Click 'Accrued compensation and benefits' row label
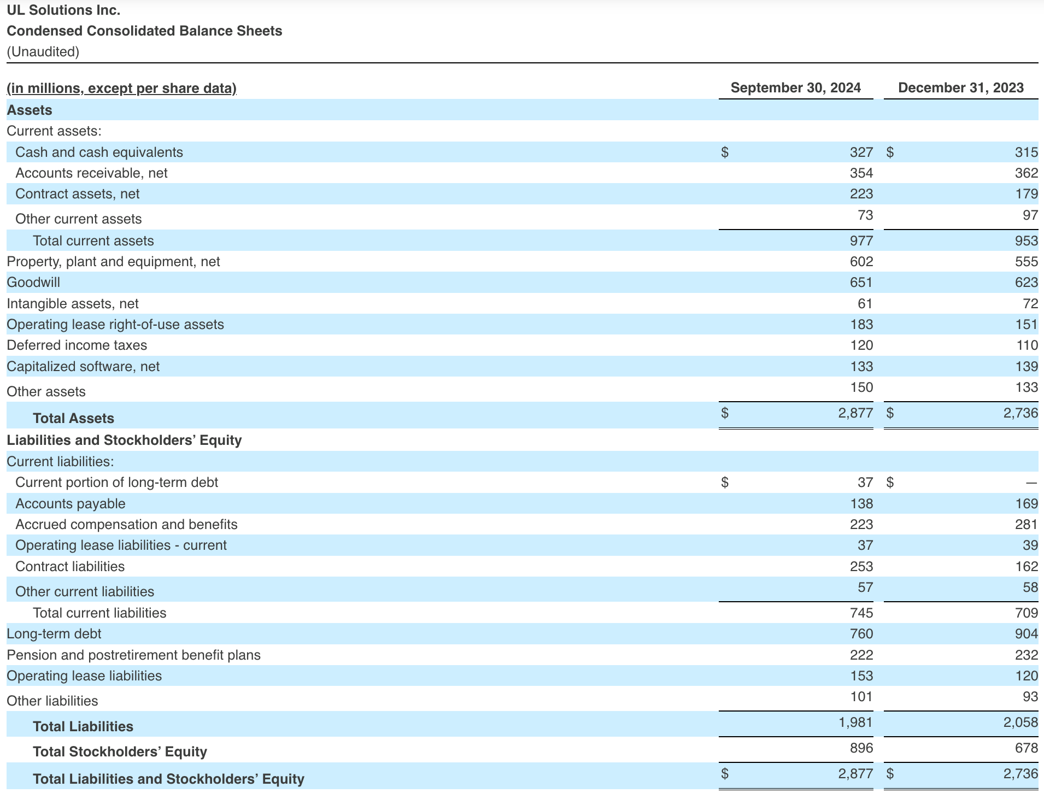Viewport: 1044px width, 799px height. [126, 524]
